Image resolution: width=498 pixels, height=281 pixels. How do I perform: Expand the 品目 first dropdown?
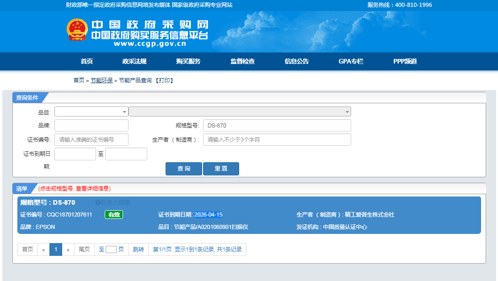[91, 111]
